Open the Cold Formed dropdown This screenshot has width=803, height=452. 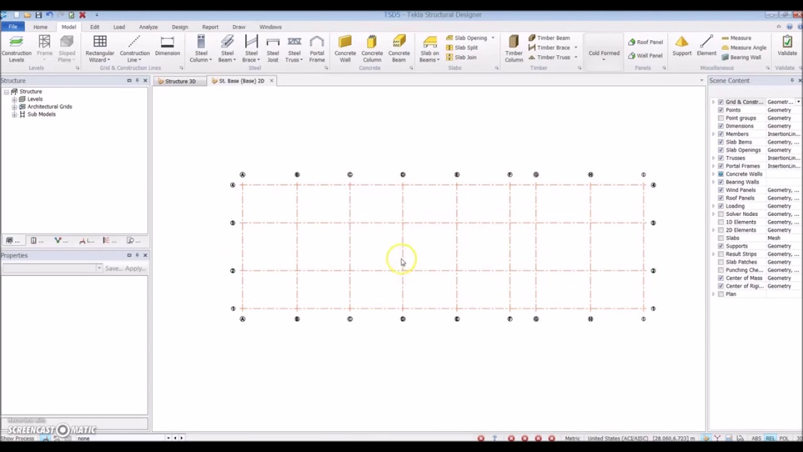[604, 53]
